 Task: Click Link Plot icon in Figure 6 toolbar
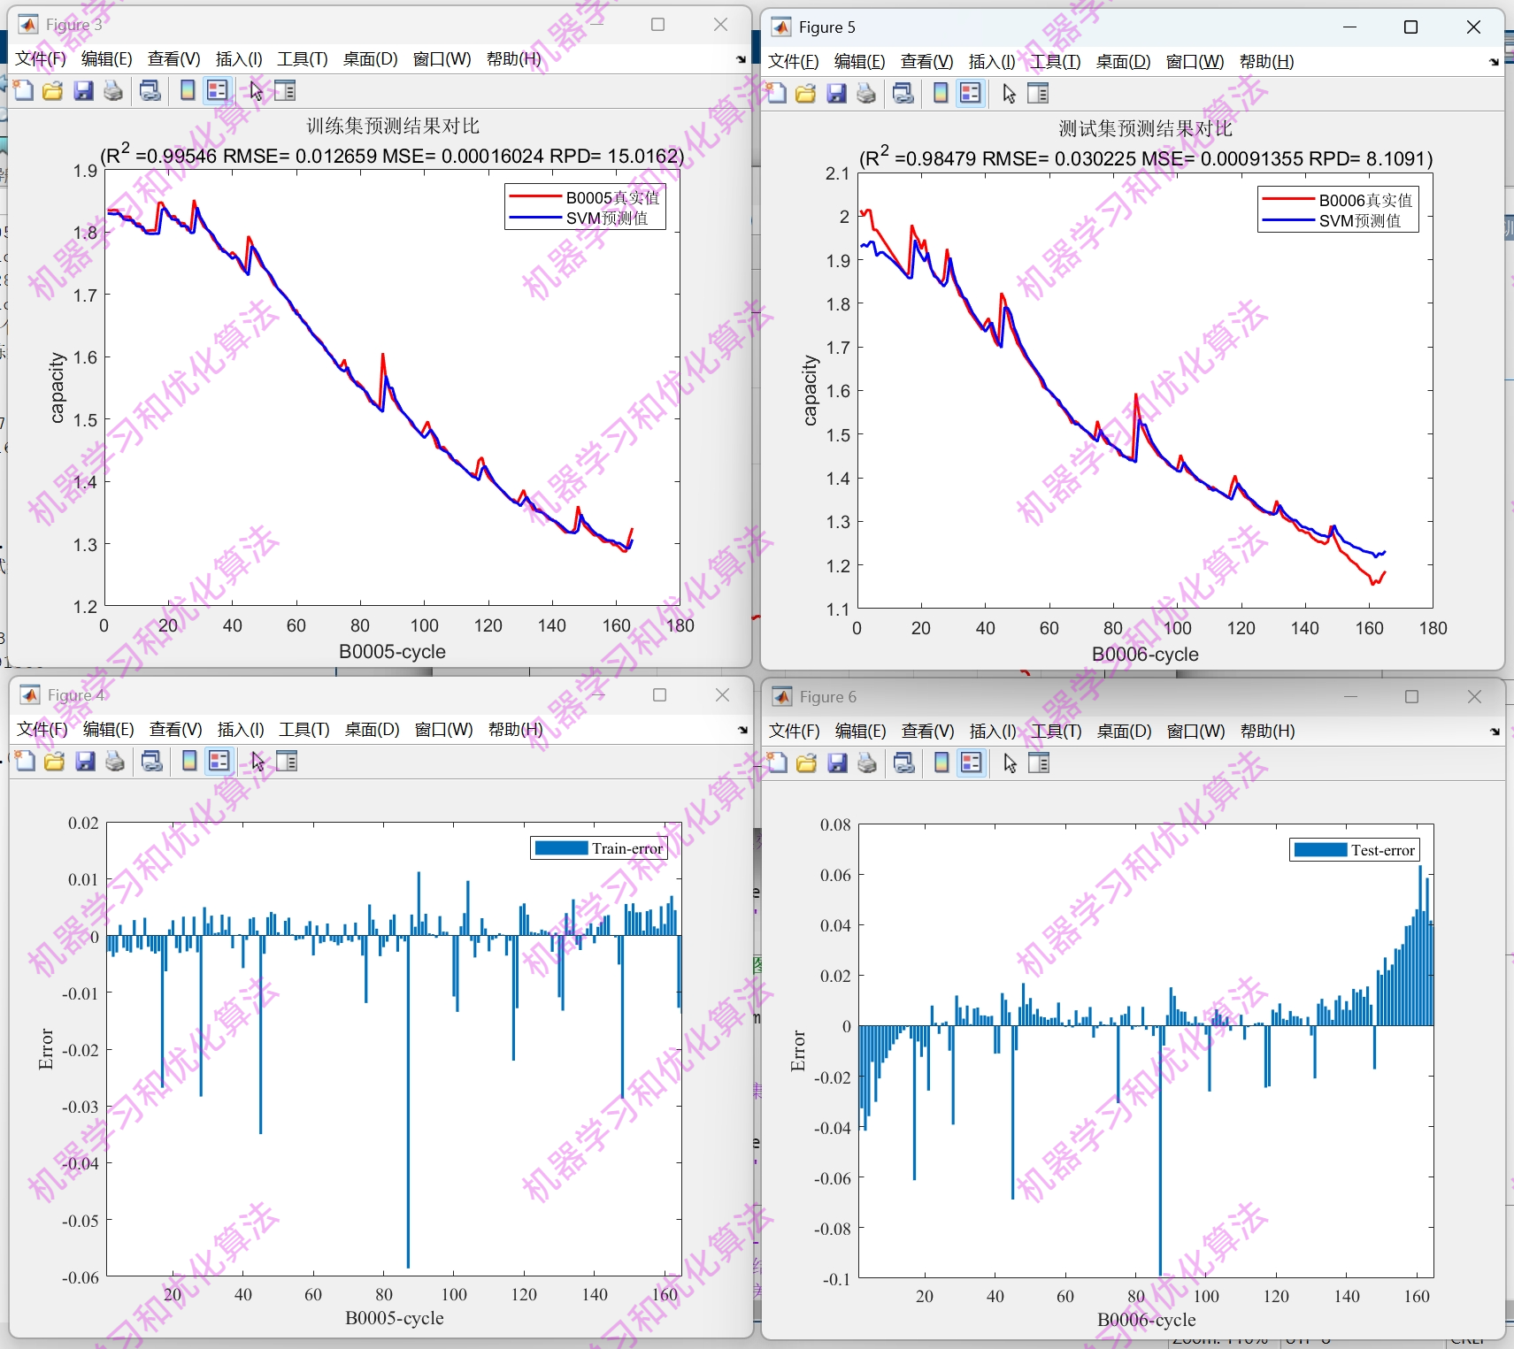[x=904, y=763]
